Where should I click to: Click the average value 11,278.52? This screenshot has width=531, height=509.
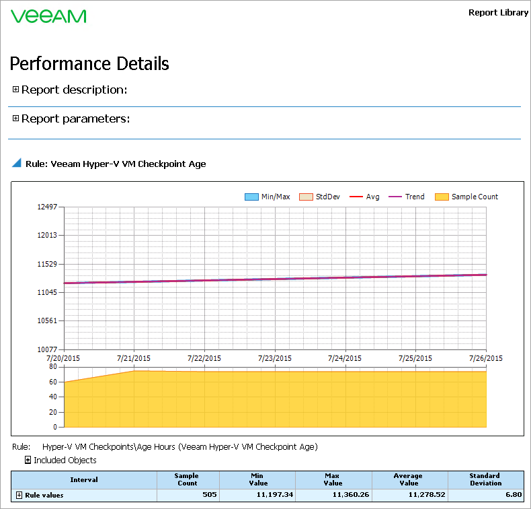427,495
